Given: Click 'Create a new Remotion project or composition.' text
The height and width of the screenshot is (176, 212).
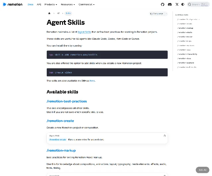Looking at the screenshot, I should (x=73, y=128).
